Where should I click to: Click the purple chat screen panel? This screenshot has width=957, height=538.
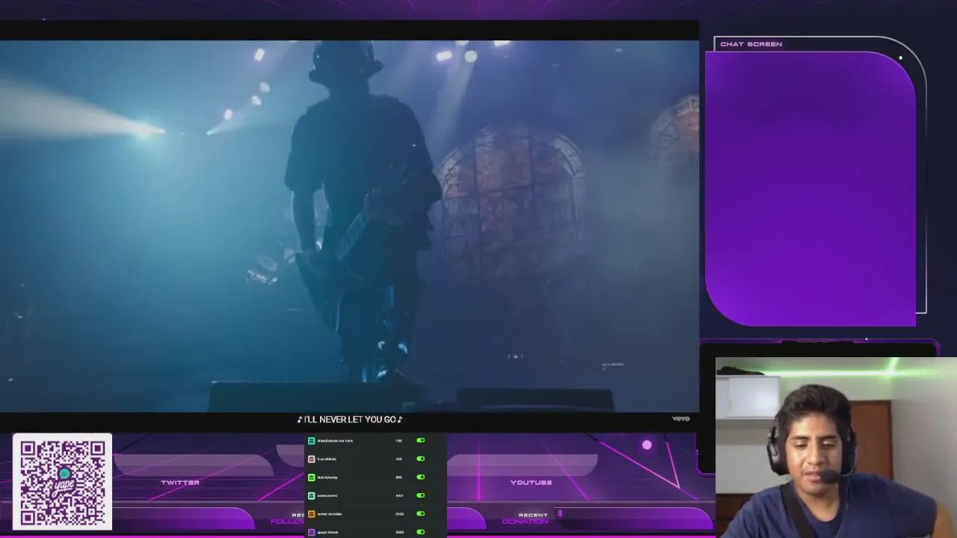[x=810, y=188]
